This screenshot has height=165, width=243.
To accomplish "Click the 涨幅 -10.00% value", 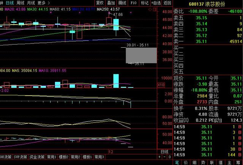I will pyautogui.click(x=199, y=90).
